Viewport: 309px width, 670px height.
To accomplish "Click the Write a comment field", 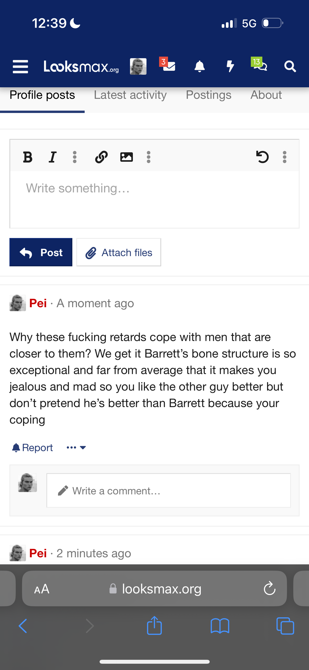I will (169, 490).
